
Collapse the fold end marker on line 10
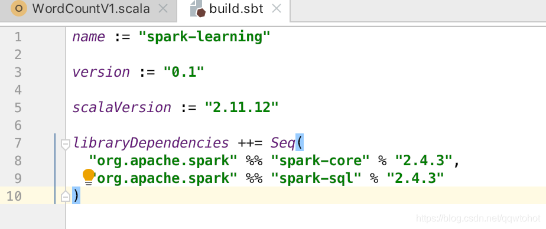[66, 197]
